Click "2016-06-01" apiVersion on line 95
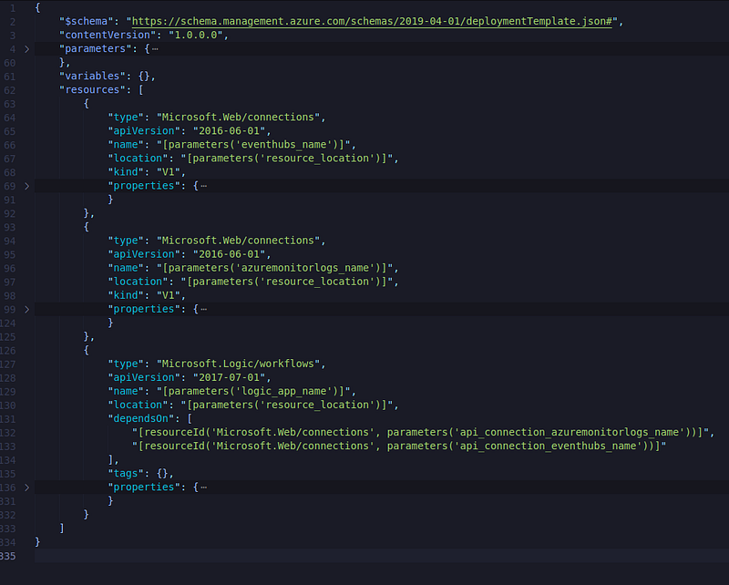729x585 pixels. click(230, 254)
